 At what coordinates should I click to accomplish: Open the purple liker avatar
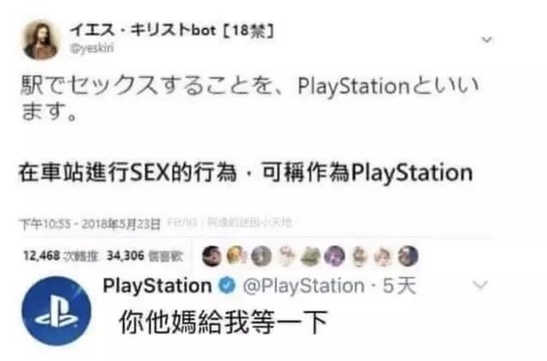coord(334,257)
